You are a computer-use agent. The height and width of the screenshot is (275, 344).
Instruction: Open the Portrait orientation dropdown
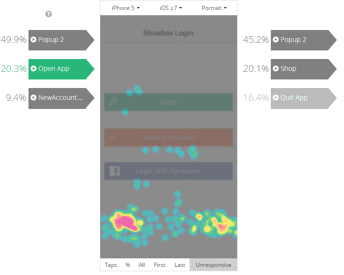tap(214, 8)
